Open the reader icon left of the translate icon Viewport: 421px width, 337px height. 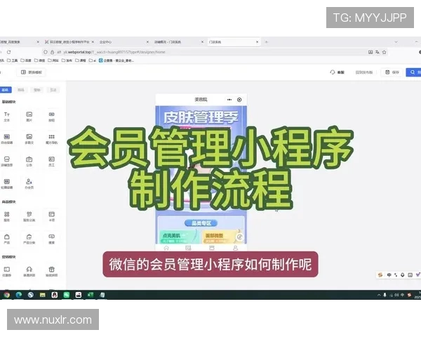pos(370,52)
